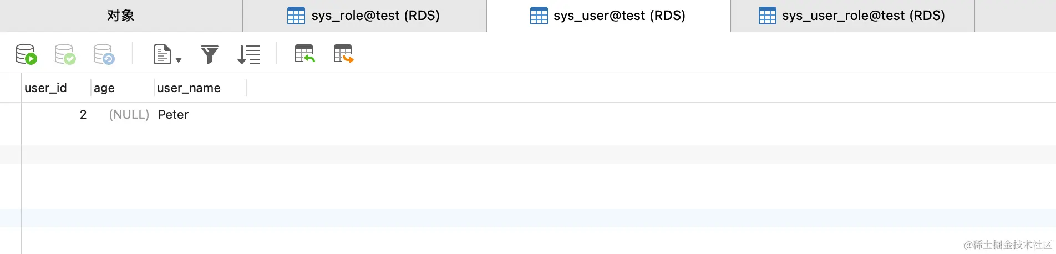Switch to the sys_role@test (RDS) tab

pos(364,16)
